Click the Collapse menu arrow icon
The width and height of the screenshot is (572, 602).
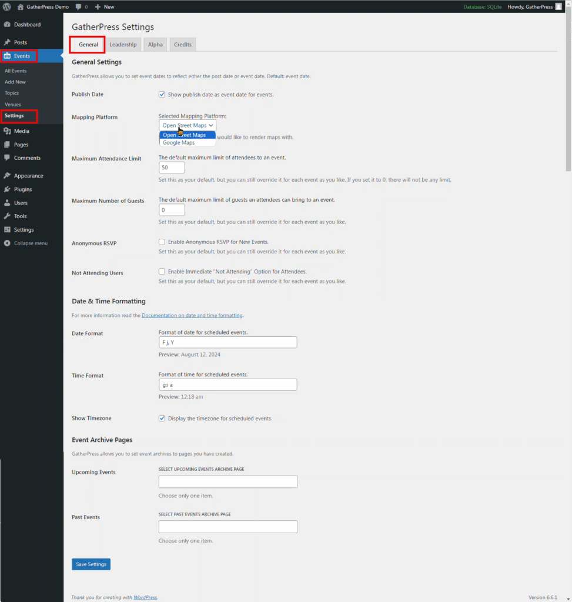pyautogui.click(x=7, y=243)
